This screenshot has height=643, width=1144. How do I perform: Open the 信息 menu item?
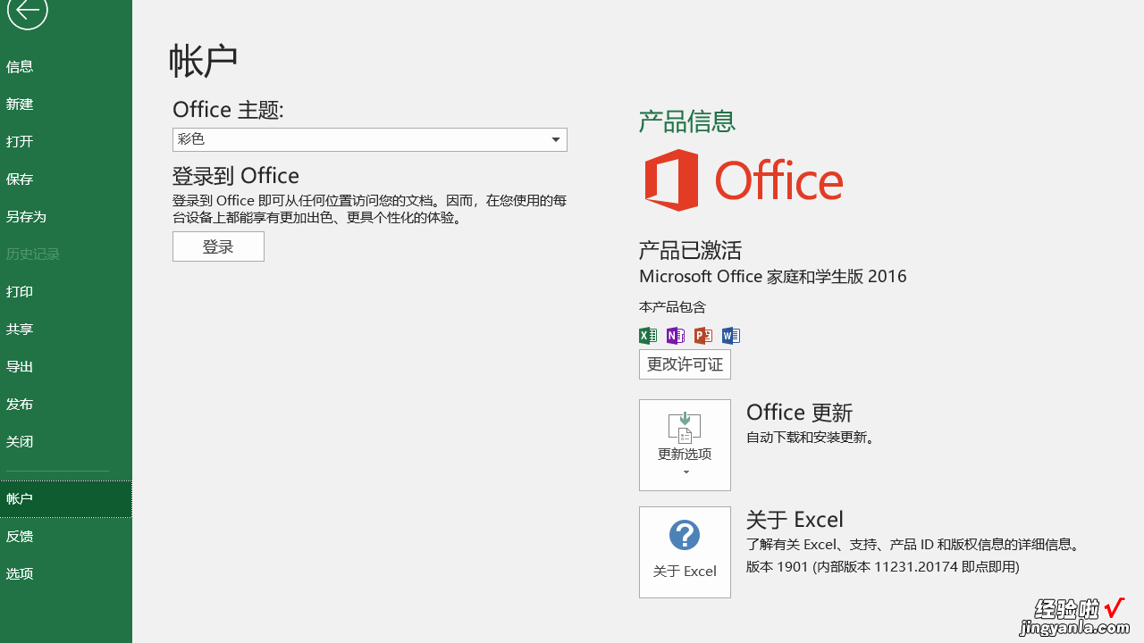[66, 66]
